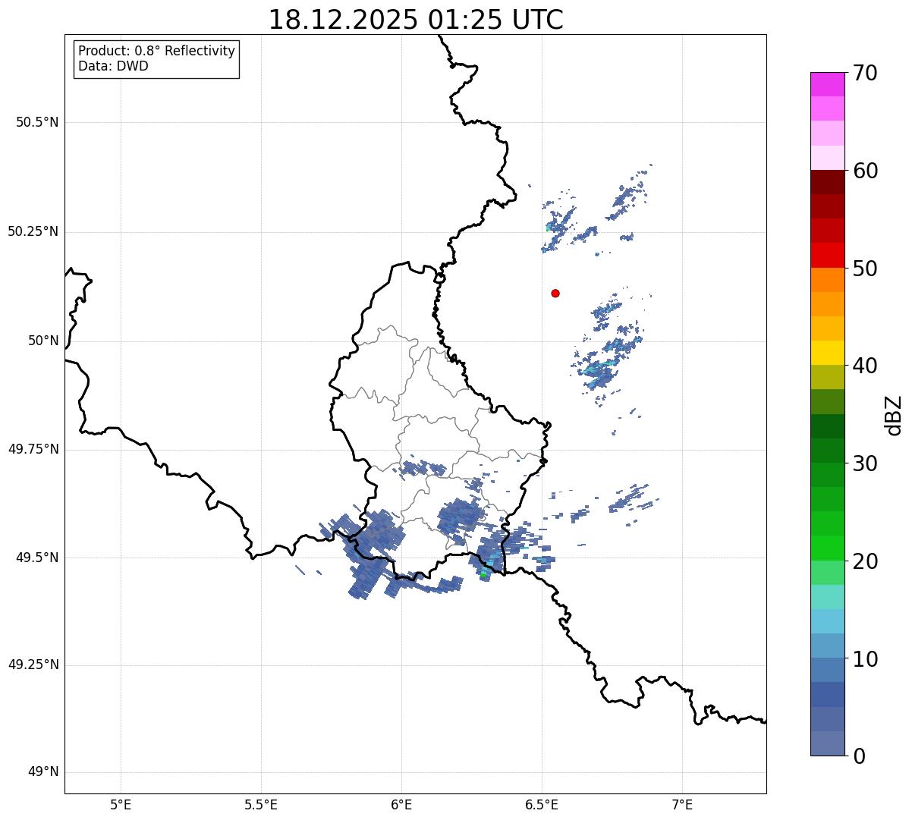Click the colorbar tick label 30
Image resolution: width=912 pixels, height=820 pixels.
pos(865,463)
